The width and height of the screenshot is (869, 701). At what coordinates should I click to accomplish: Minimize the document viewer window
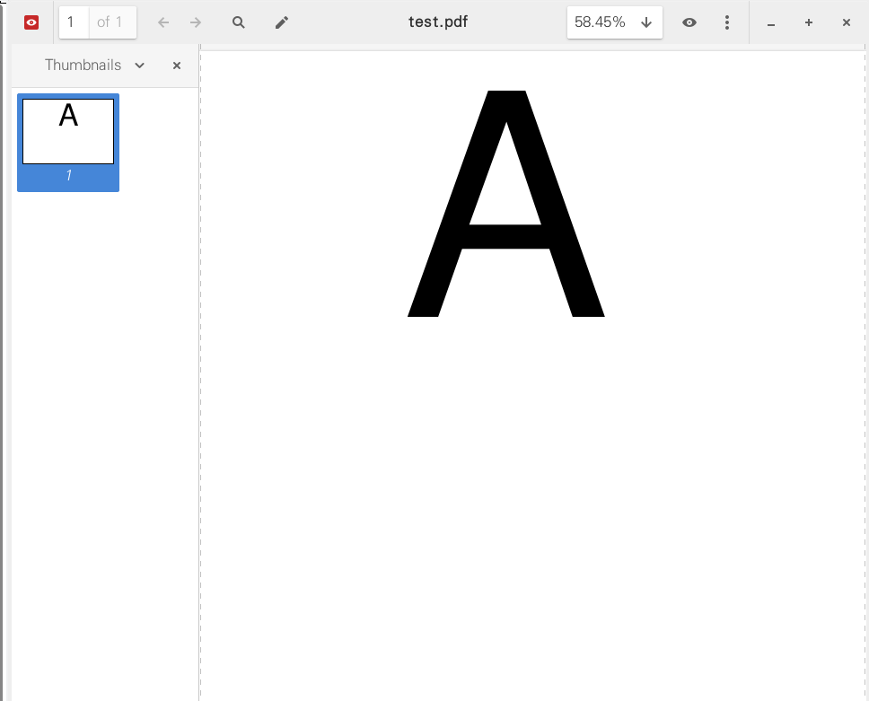click(x=771, y=22)
